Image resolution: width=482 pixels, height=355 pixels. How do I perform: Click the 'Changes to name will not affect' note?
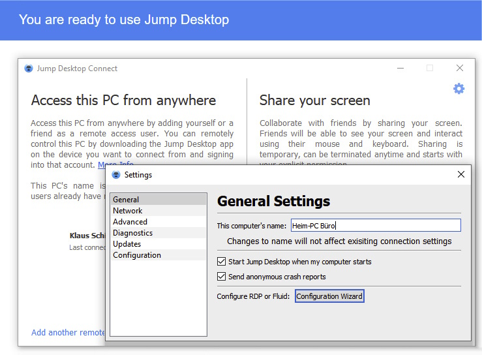pyautogui.click(x=339, y=241)
